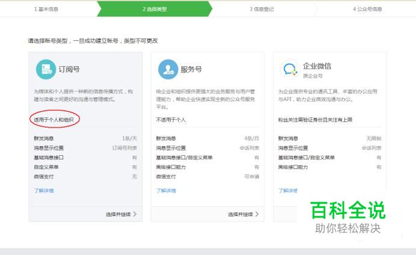Click 微信支付 row in 订阅号 card

coord(85,176)
